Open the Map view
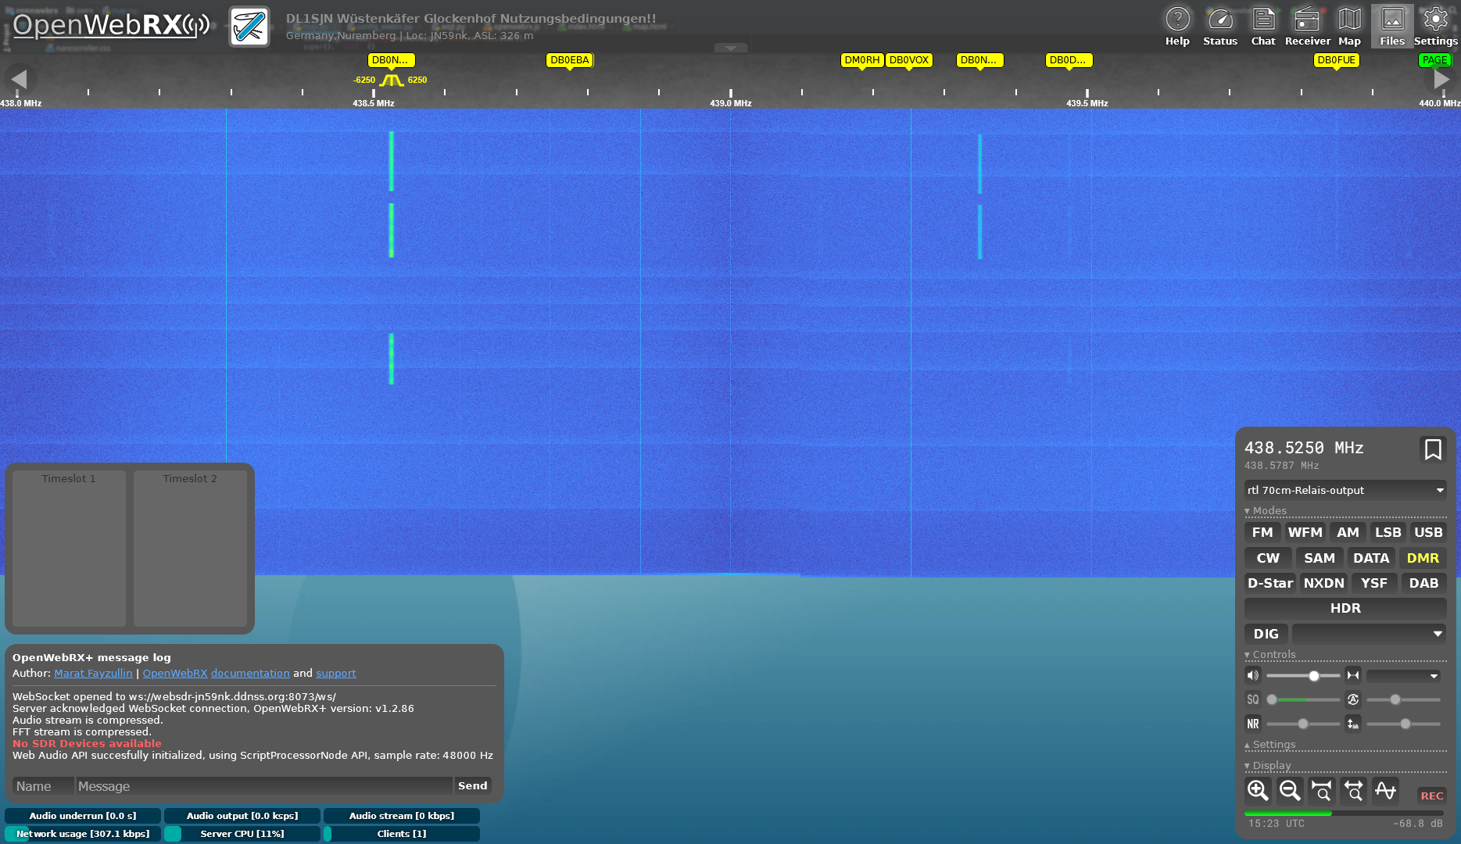The width and height of the screenshot is (1461, 844). [x=1349, y=27]
